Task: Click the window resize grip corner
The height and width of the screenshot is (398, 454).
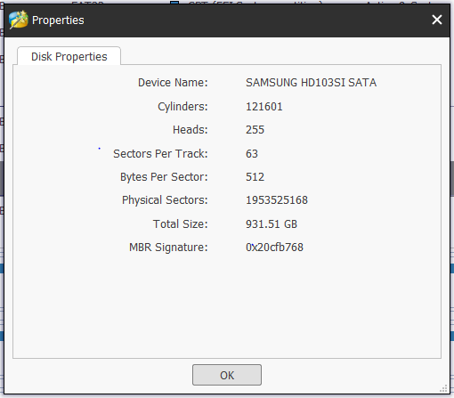Action: 444,388
